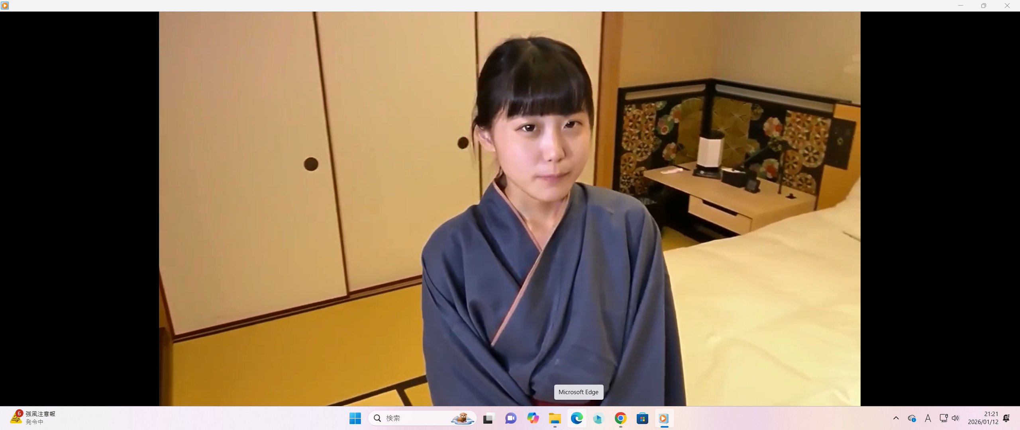Open Copilot from the taskbar

pyautogui.click(x=533, y=418)
